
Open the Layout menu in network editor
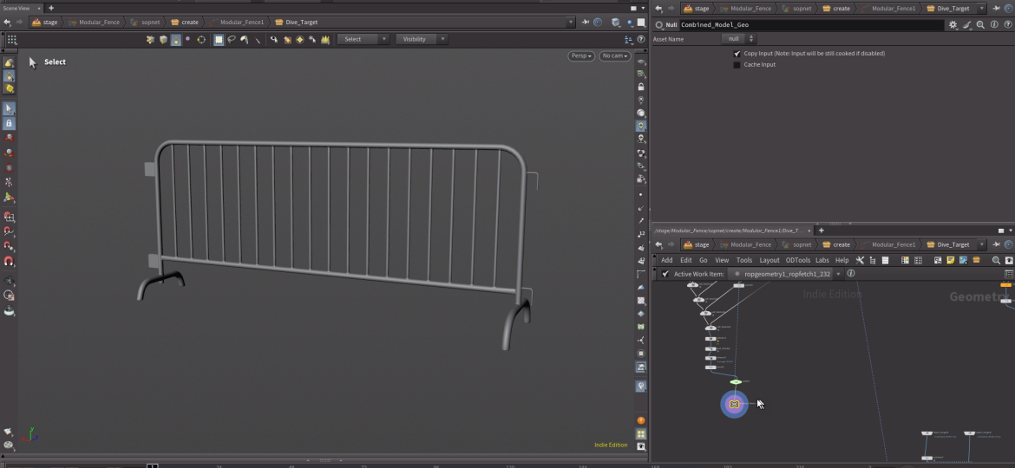[769, 260]
